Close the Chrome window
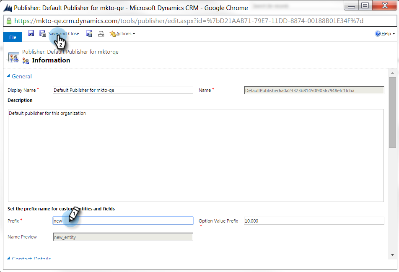This screenshot has height=272, width=399. tap(385, 5)
